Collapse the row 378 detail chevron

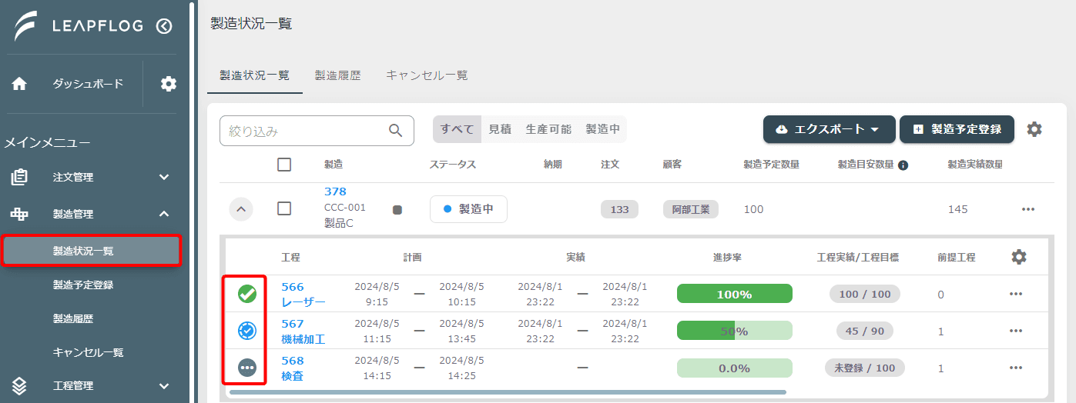241,208
